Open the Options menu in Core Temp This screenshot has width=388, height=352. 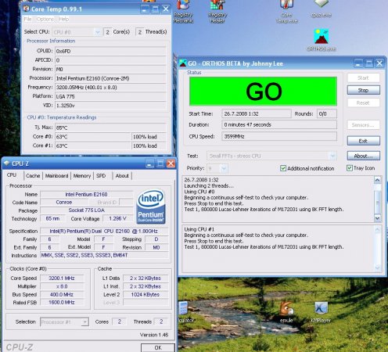(45, 19)
